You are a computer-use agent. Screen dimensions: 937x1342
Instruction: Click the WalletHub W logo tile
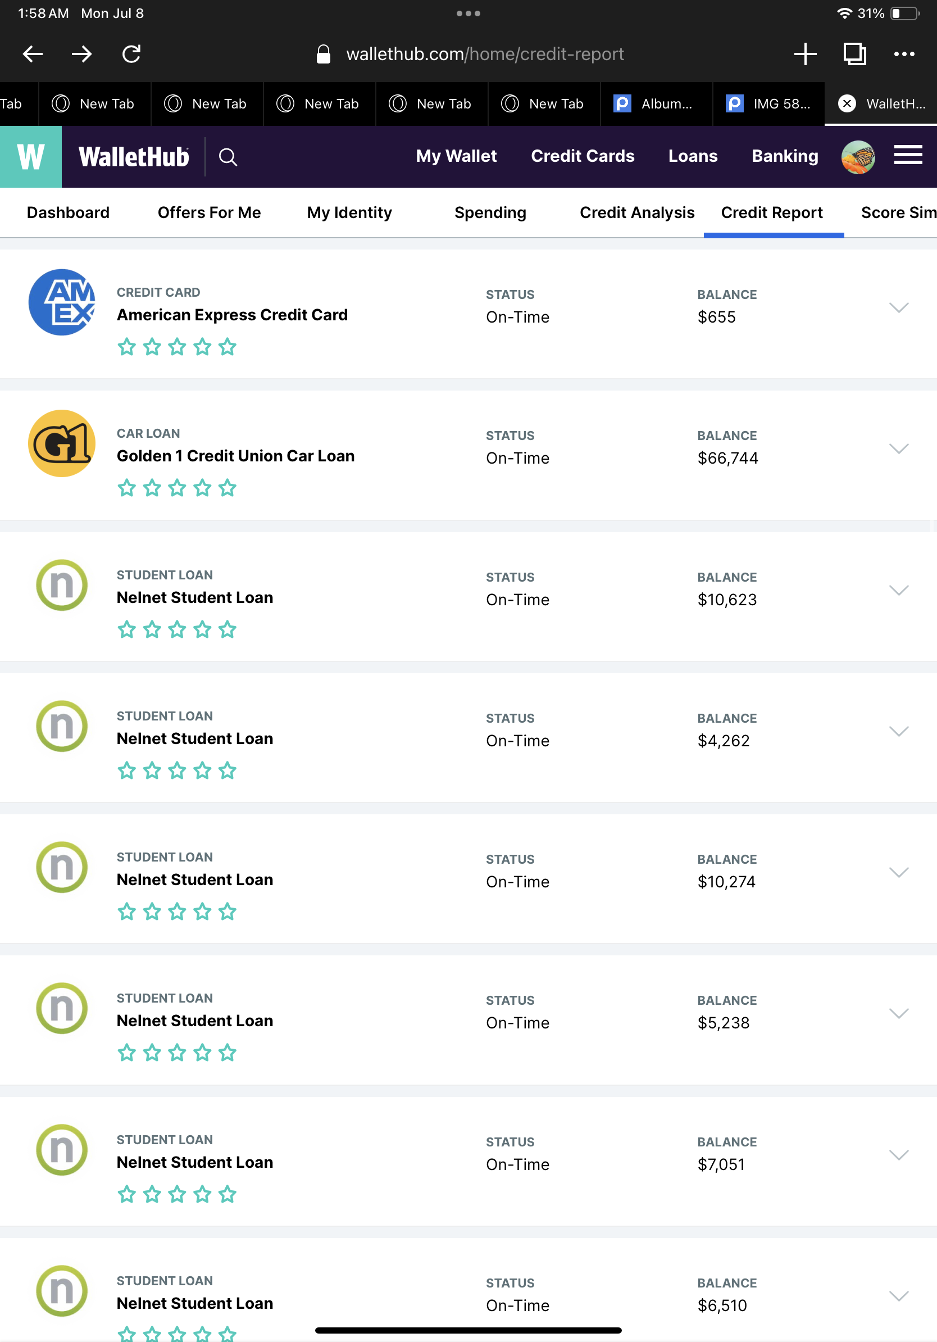pos(31,157)
